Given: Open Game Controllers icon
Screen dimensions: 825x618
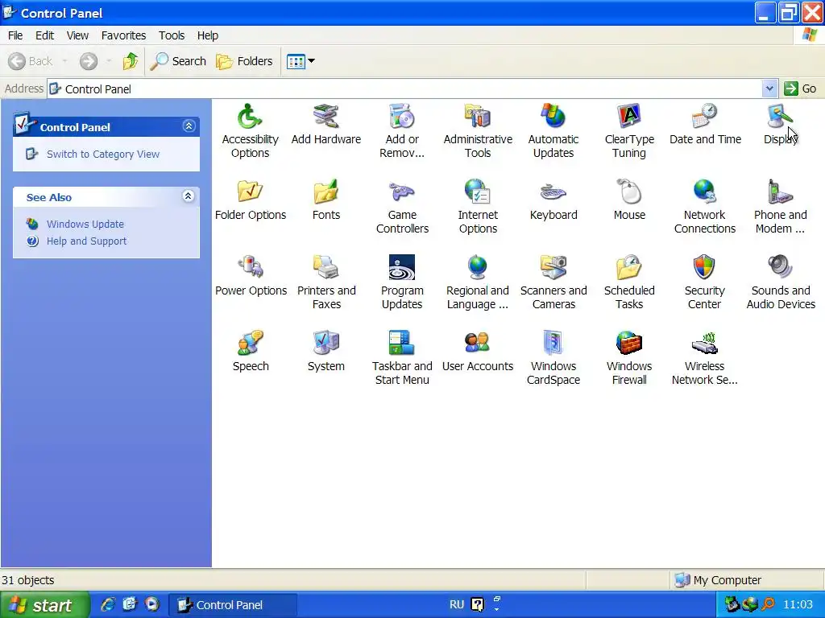Looking at the screenshot, I should tap(402, 192).
